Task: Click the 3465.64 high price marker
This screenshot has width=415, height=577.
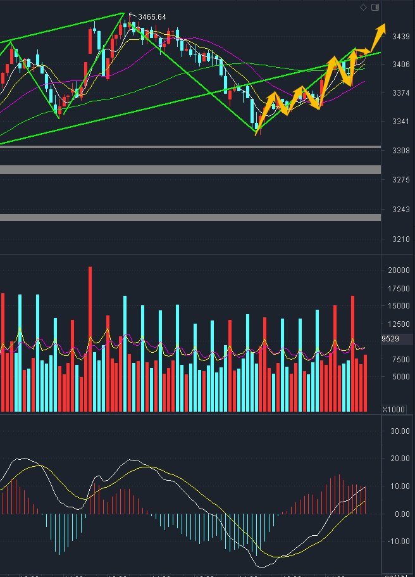Action: click(x=152, y=17)
